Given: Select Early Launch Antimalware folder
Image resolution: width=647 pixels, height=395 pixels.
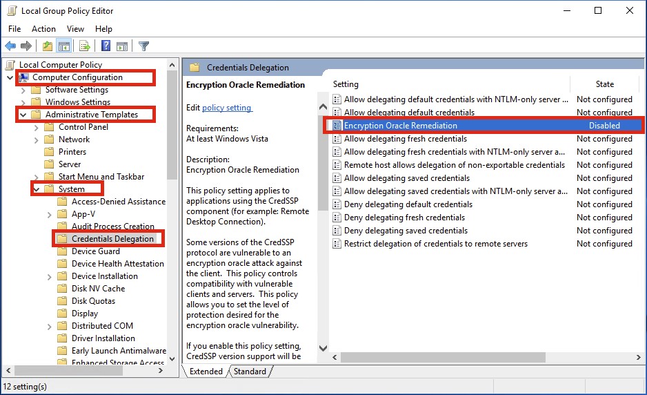Looking at the screenshot, I should point(119,350).
